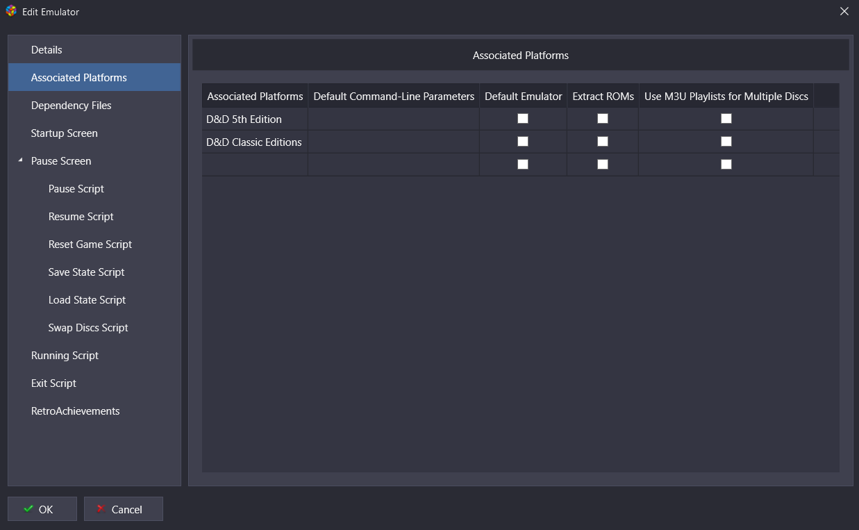Confirm changes with the OK button
Image resolution: width=859 pixels, height=530 pixels.
[42, 509]
